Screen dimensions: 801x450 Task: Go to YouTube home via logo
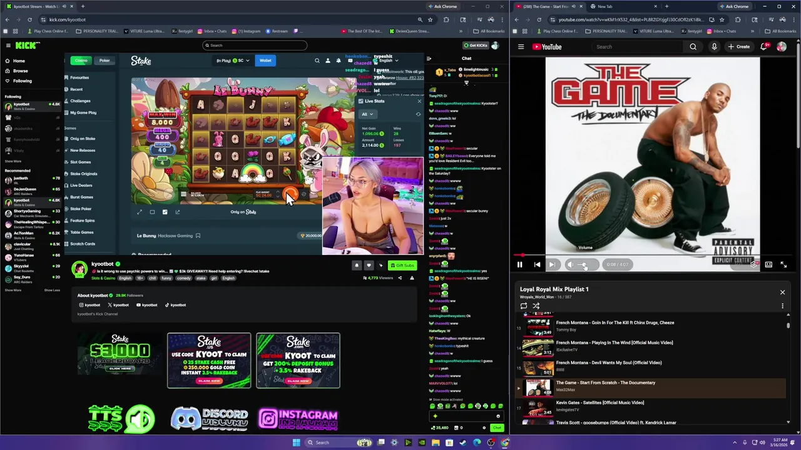pos(547,47)
